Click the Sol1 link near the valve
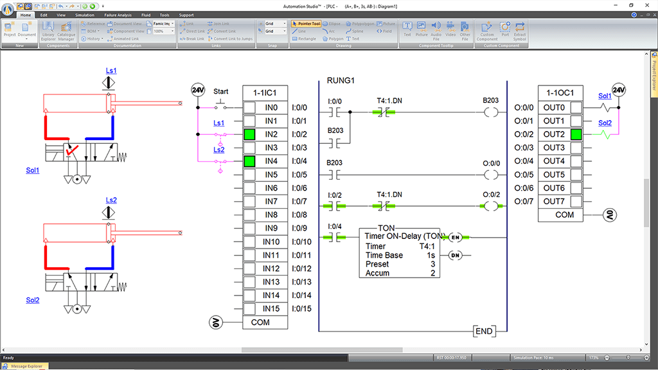658x370 pixels. click(32, 171)
